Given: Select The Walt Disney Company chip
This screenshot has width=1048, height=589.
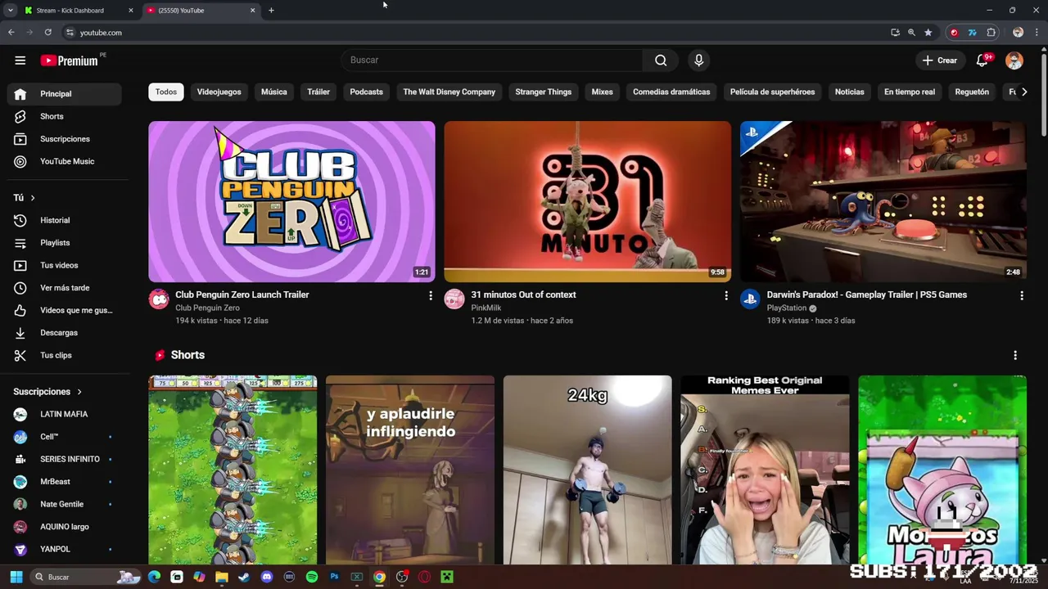Looking at the screenshot, I should (x=449, y=92).
